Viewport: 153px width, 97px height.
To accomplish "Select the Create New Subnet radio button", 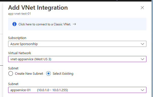I will click(x=11, y=73).
